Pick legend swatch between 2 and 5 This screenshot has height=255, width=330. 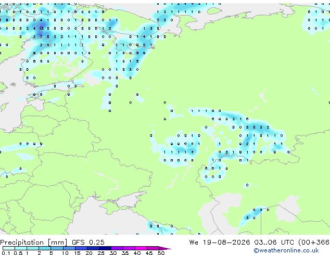click(45, 248)
